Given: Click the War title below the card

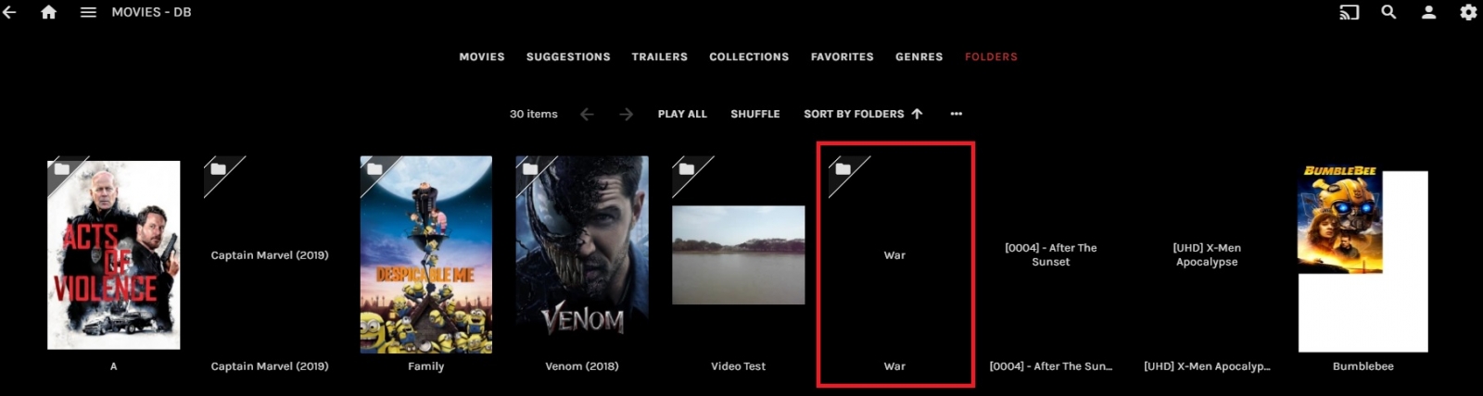Looking at the screenshot, I should click(894, 366).
